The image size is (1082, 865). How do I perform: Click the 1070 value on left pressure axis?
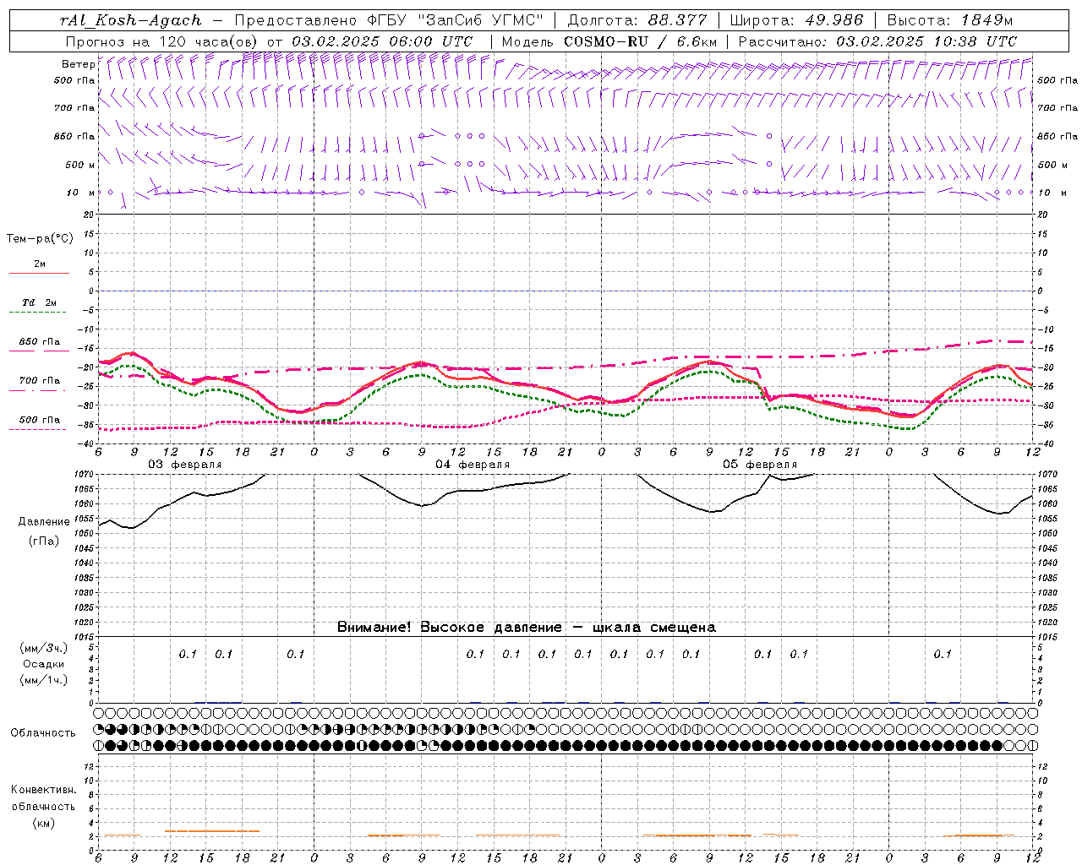(85, 475)
